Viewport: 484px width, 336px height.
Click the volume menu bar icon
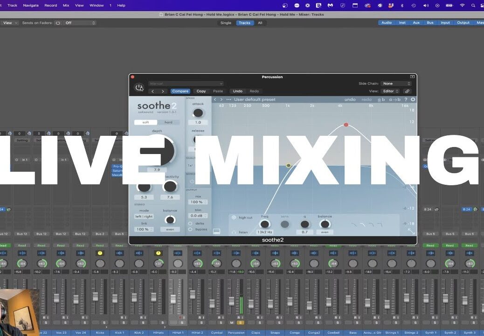[x=426, y=5]
